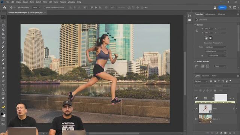Toggle visibility of the top adjustment layer
This screenshot has height=135, width=240.
(196, 98)
